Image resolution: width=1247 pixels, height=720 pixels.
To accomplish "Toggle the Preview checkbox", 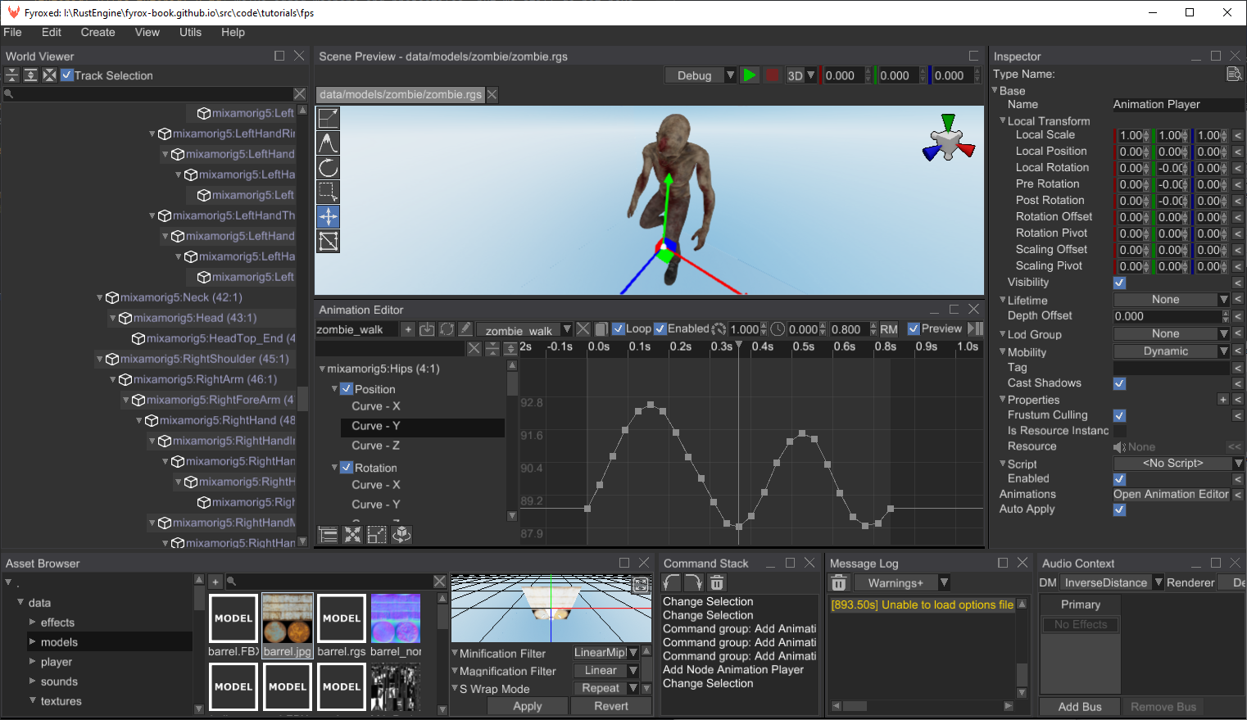I will [914, 329].
